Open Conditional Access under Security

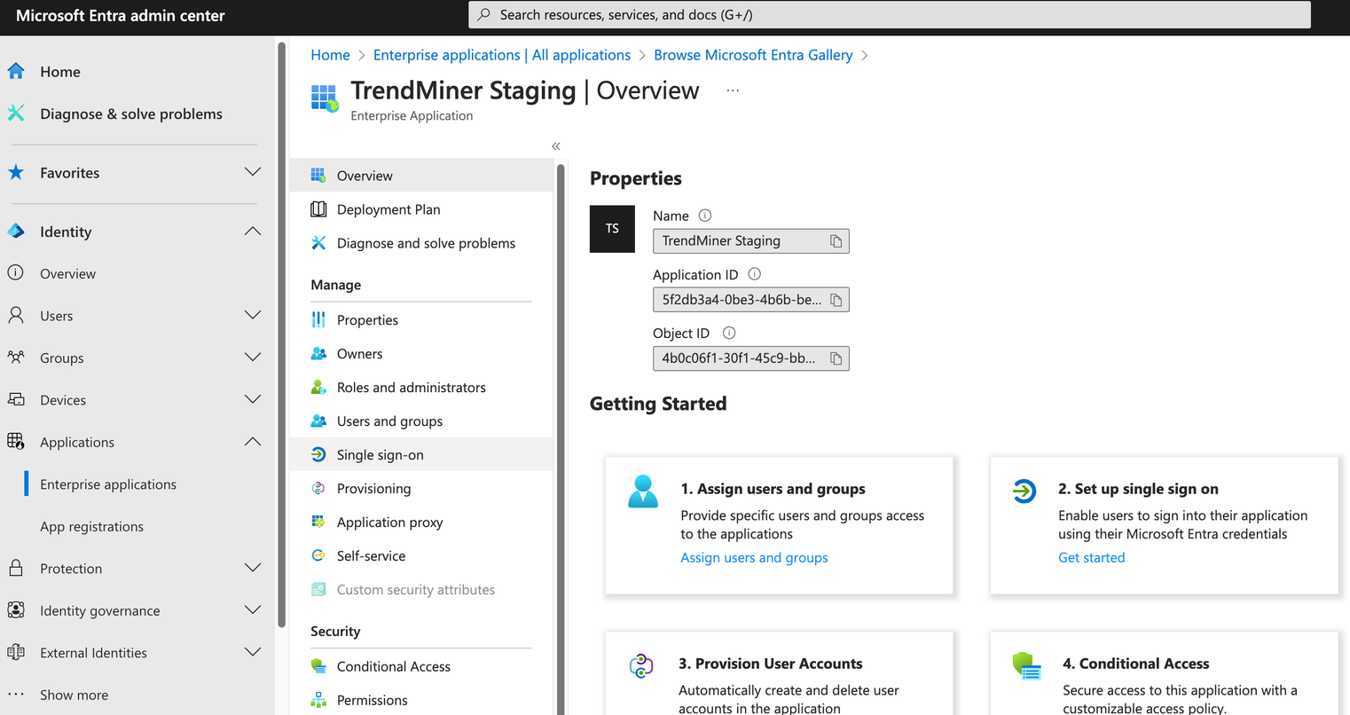pos(393,667)
